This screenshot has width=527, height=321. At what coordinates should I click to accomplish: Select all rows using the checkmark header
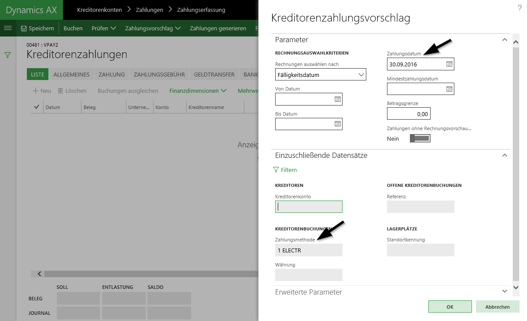pos(37,107)
